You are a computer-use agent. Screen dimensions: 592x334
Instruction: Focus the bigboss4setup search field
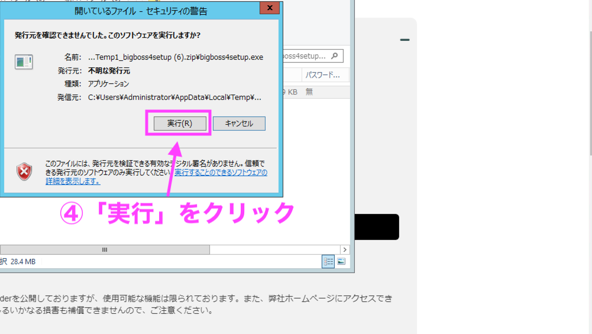tap(305, 56)
